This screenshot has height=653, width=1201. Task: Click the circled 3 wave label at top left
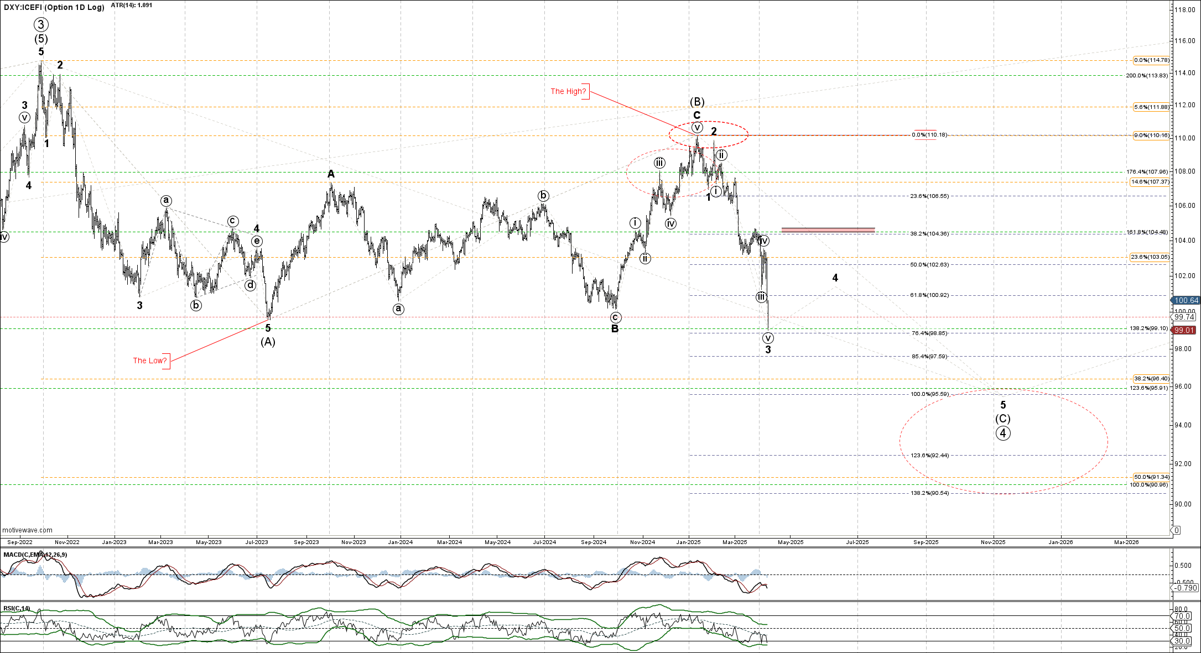(x=41, y=24)
